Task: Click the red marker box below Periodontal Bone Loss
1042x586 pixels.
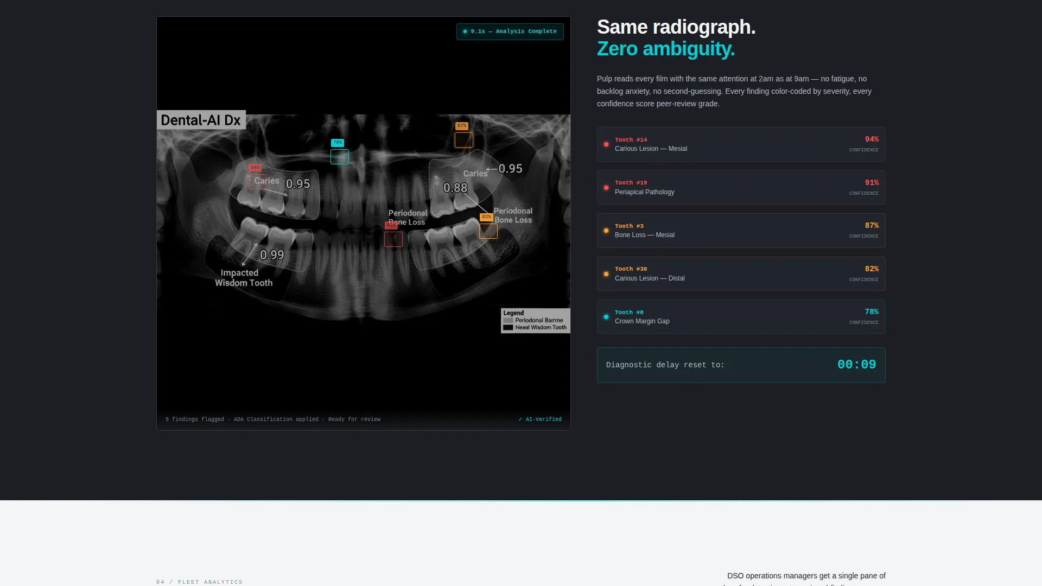Action: tap(393, 239)
